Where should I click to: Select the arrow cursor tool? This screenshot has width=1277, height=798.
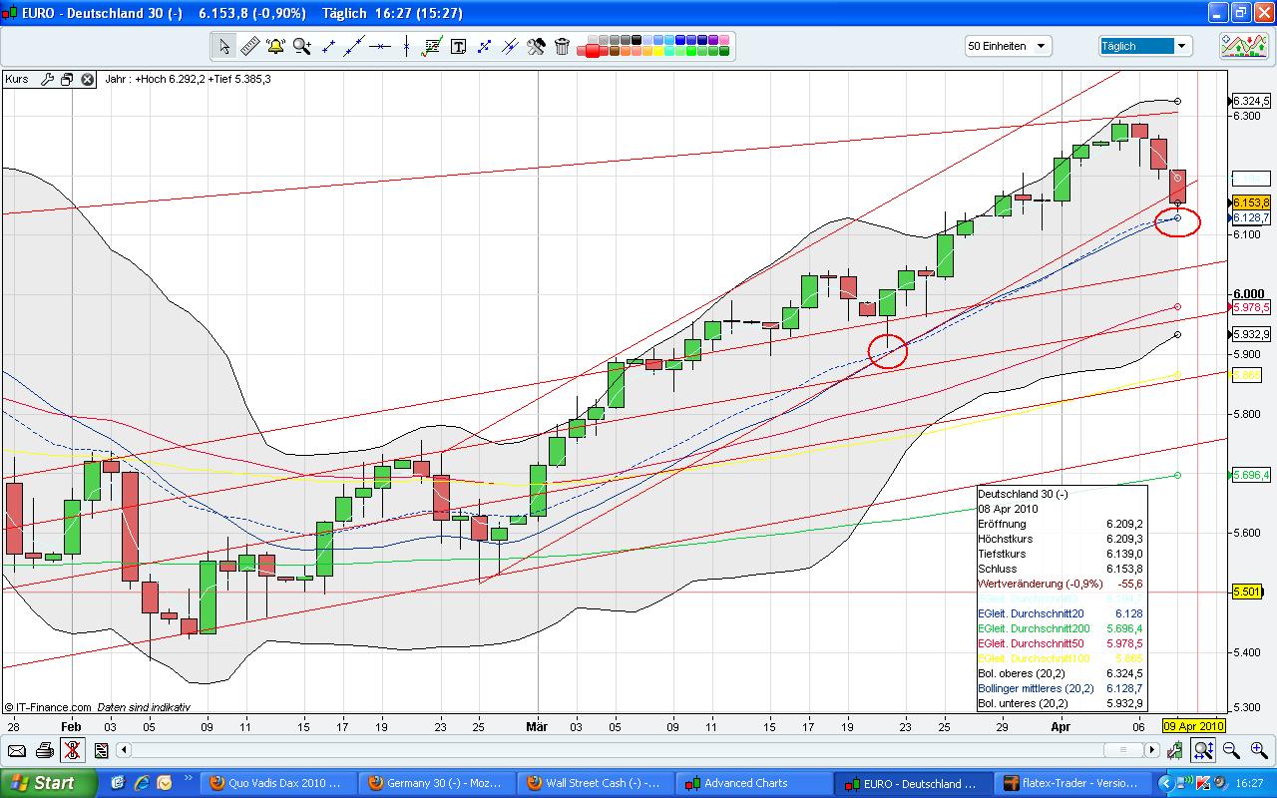[224, 46]
